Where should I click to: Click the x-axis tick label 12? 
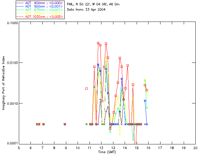[101, 148]
